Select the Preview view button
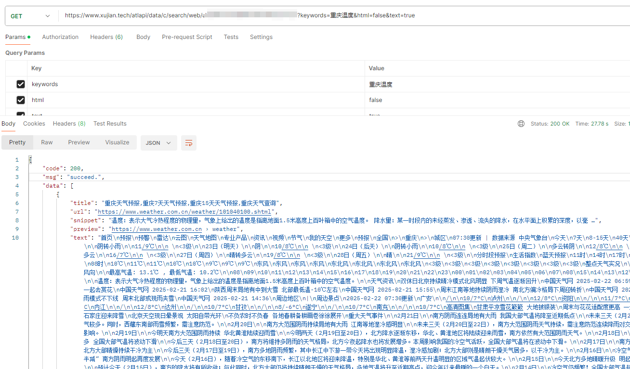 pyautogui.click(x=79, y=142)
